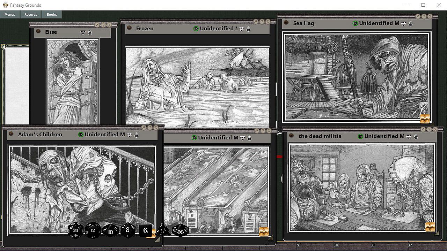Pop out the Adam's Children window
Screen dimensions: 447x251
pos(144,128)
